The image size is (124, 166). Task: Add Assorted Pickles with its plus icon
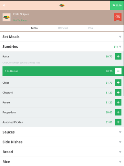coord(118,122)
